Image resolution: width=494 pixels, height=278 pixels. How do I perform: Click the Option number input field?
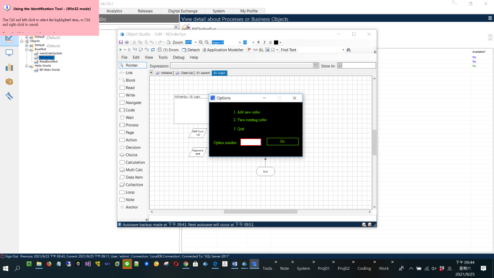[x=251, y=142]
